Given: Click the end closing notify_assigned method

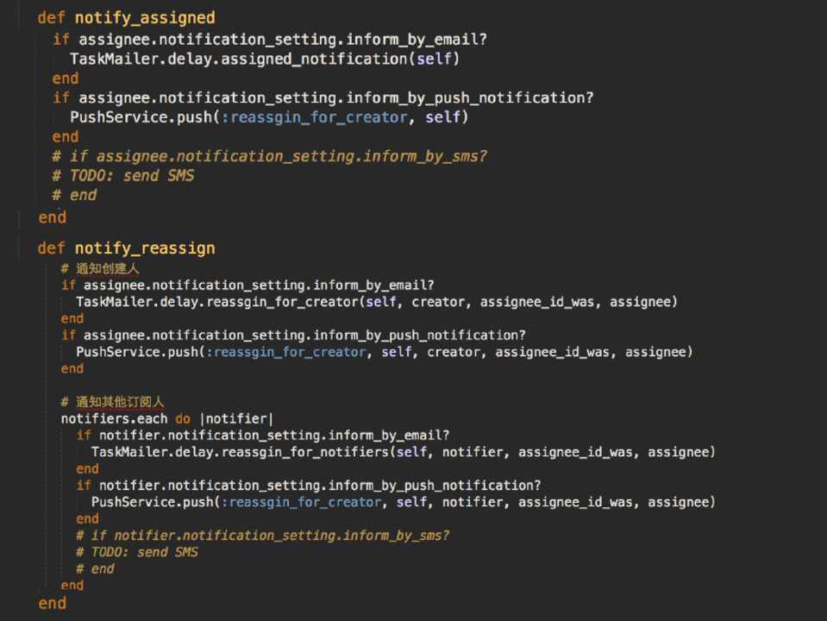Looking at the screenshot, I should tap(52, 217).
